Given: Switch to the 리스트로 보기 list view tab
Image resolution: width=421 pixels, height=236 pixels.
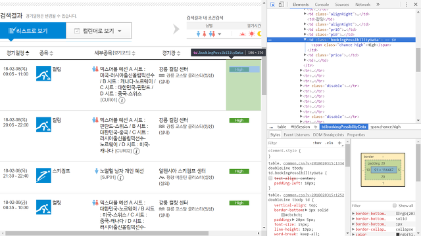Looking at the screenshot, I should coord(33,31).
